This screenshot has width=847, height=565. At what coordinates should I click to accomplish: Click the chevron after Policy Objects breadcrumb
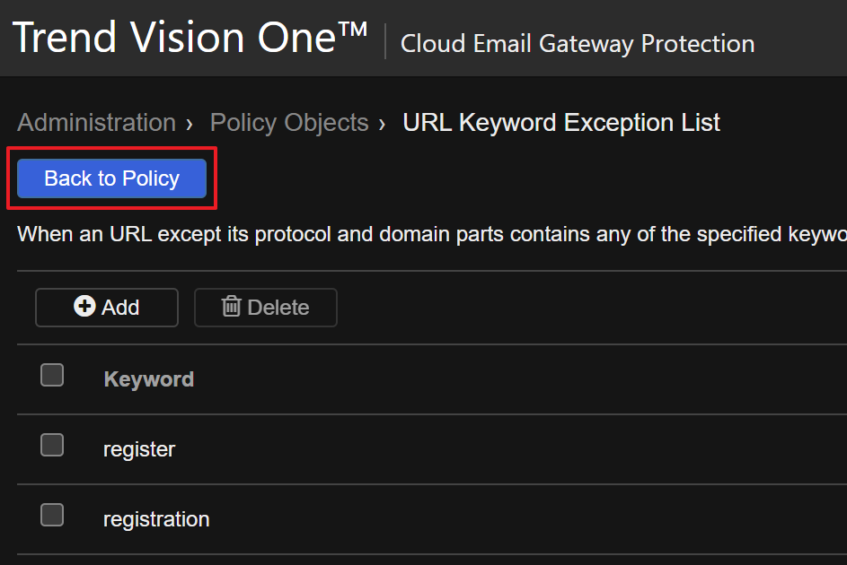(383, 123)
